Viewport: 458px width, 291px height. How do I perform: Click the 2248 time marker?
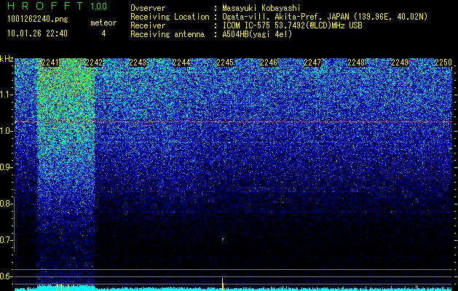pyautogui.click(x=356, y=63)
